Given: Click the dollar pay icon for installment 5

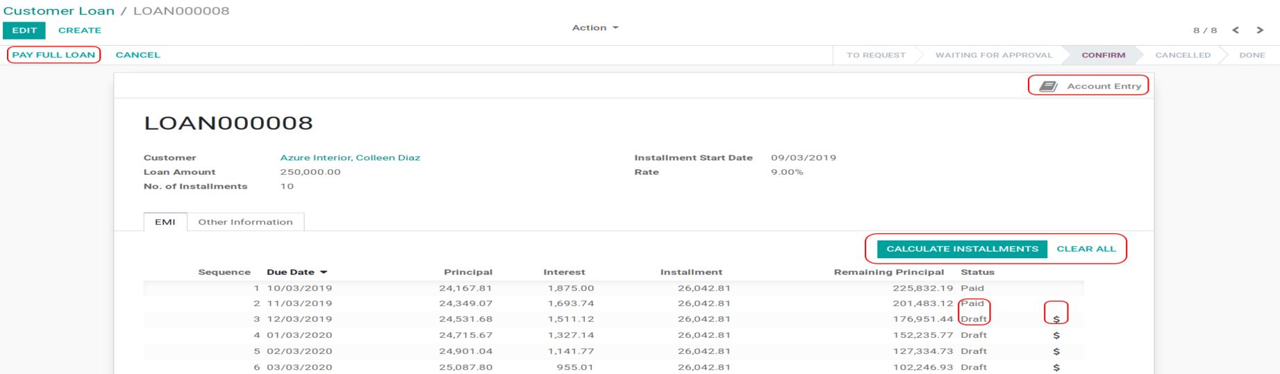Looking at the screenshot, I should click(x=1056, y=351).
